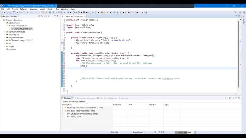Expand Java Build Path Problems marker group
The height and width of the screenshot is (138, 246).
(63, 111)
